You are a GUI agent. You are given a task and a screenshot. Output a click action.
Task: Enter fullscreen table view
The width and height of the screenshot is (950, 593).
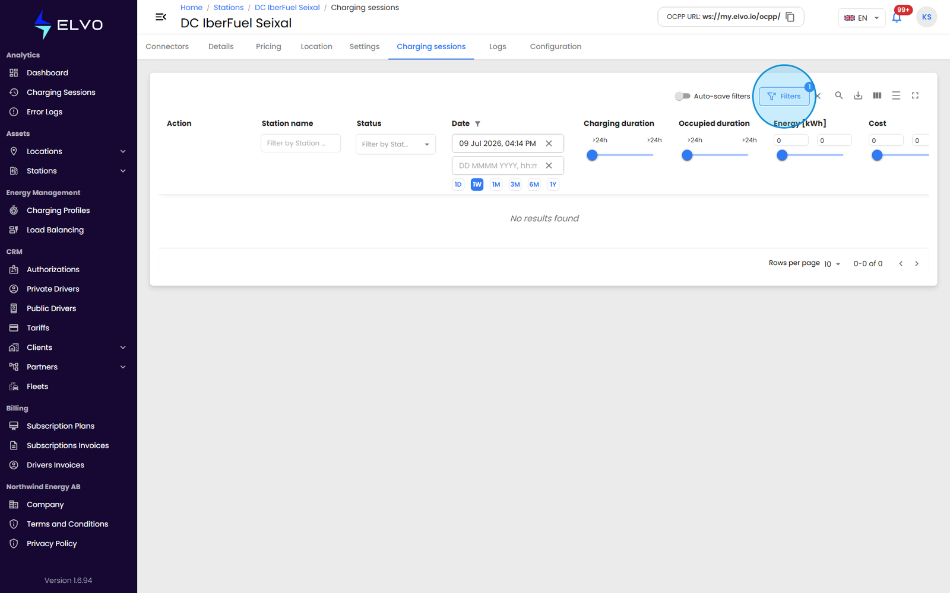coord(915,95)
